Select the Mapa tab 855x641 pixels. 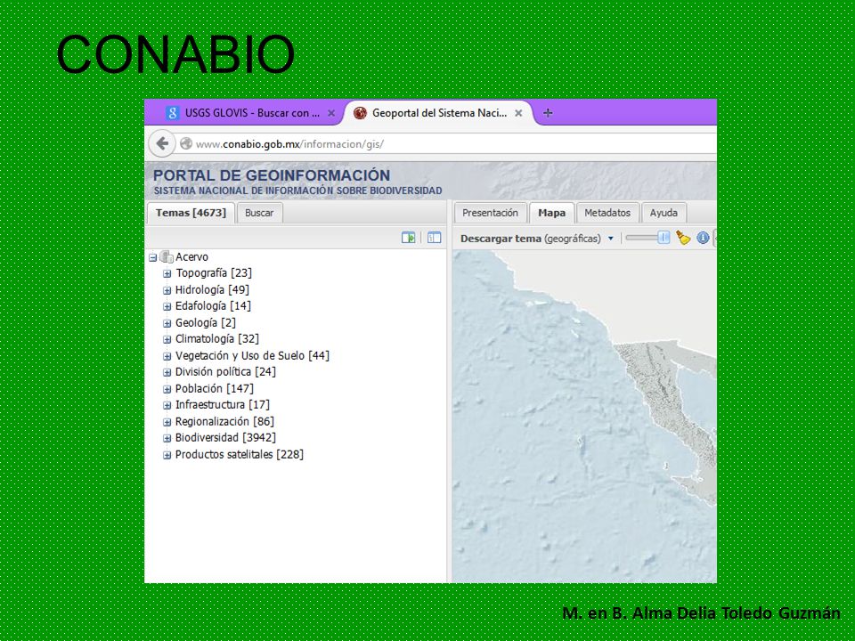point(552,213)
